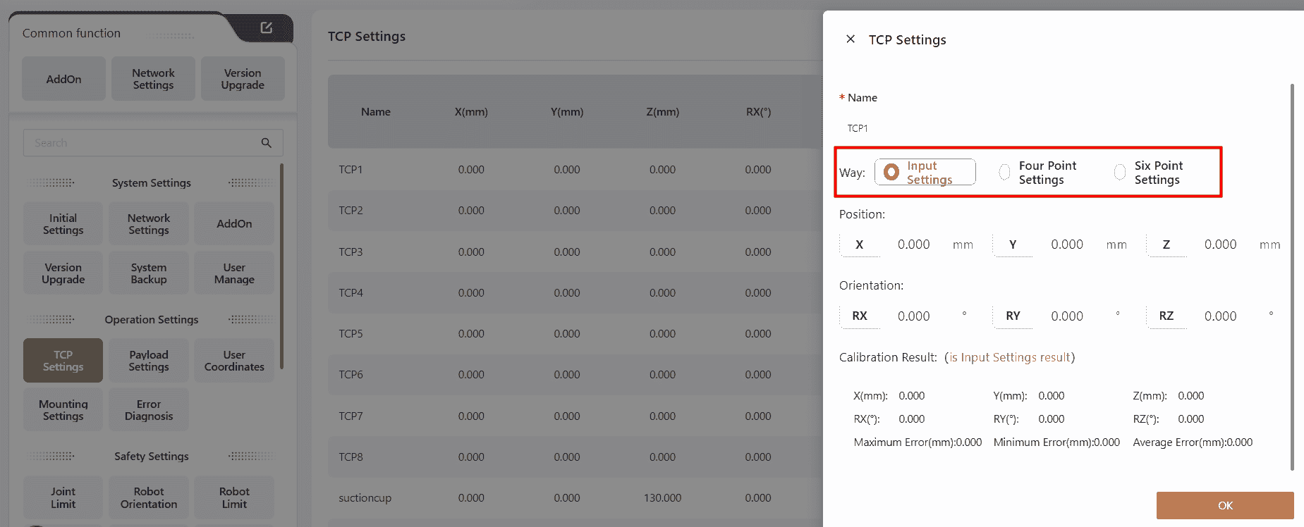Choose Four Point Settings calibration way

(1005, 173)
